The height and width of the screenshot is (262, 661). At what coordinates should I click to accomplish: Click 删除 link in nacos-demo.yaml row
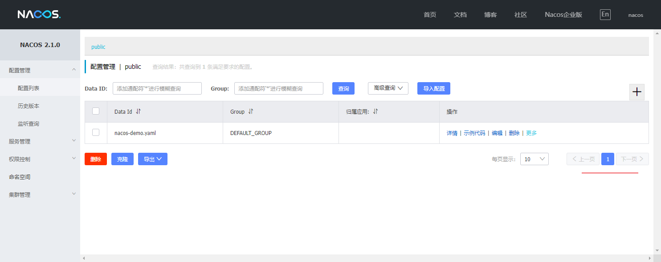point(514,133)
